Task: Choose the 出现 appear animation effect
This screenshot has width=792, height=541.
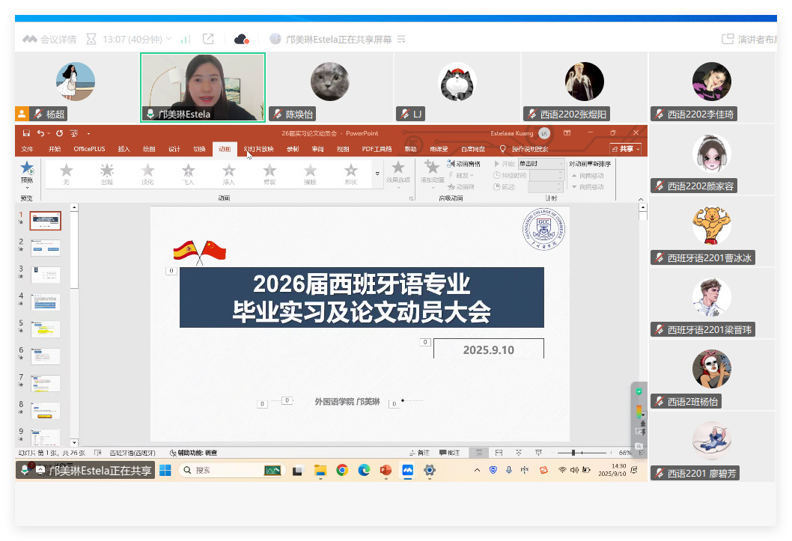Action: point(107,171)
